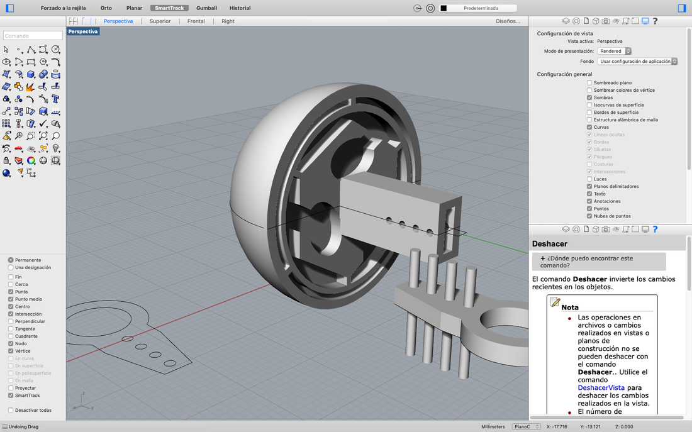This screenshot has height=432, width=692.
Task: Click the lightbulb hide objects icon
Action: click(55, 148)
